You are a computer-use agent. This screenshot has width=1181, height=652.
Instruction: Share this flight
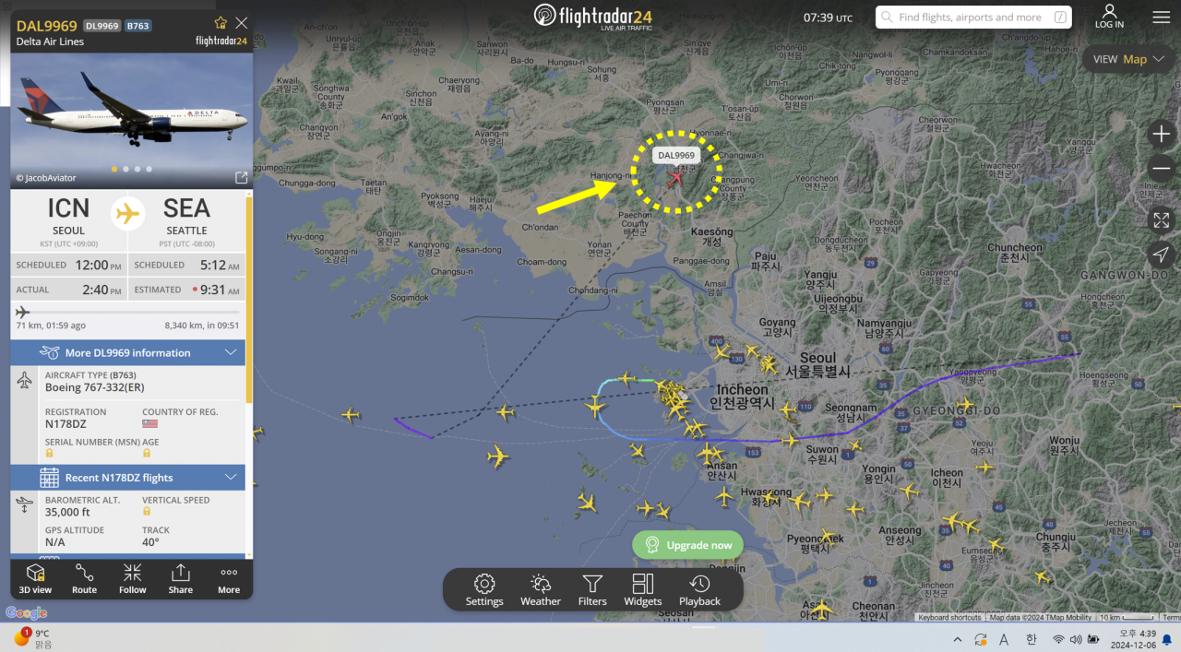tap(181, 579)
